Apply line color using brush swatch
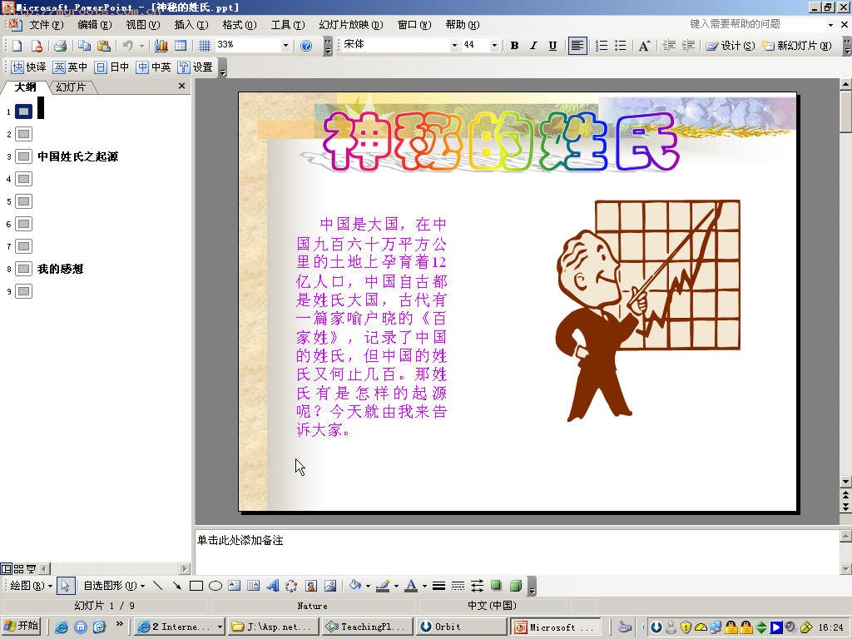 coord(383,585)
